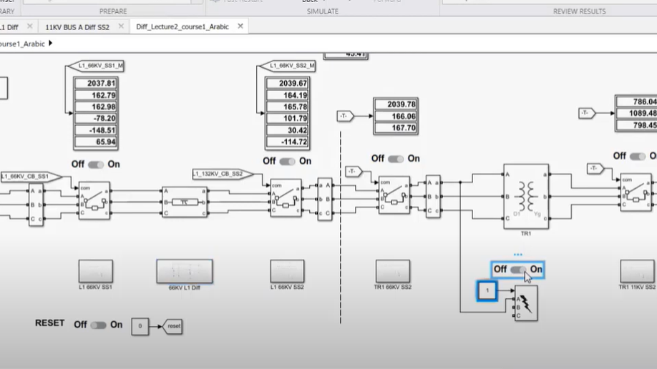
Task: Click the reset Goto tag block
Action: point(172,326)
